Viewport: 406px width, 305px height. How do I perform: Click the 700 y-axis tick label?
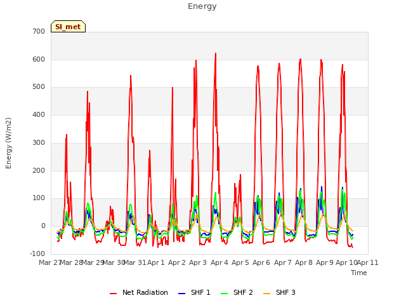[39, 32]
